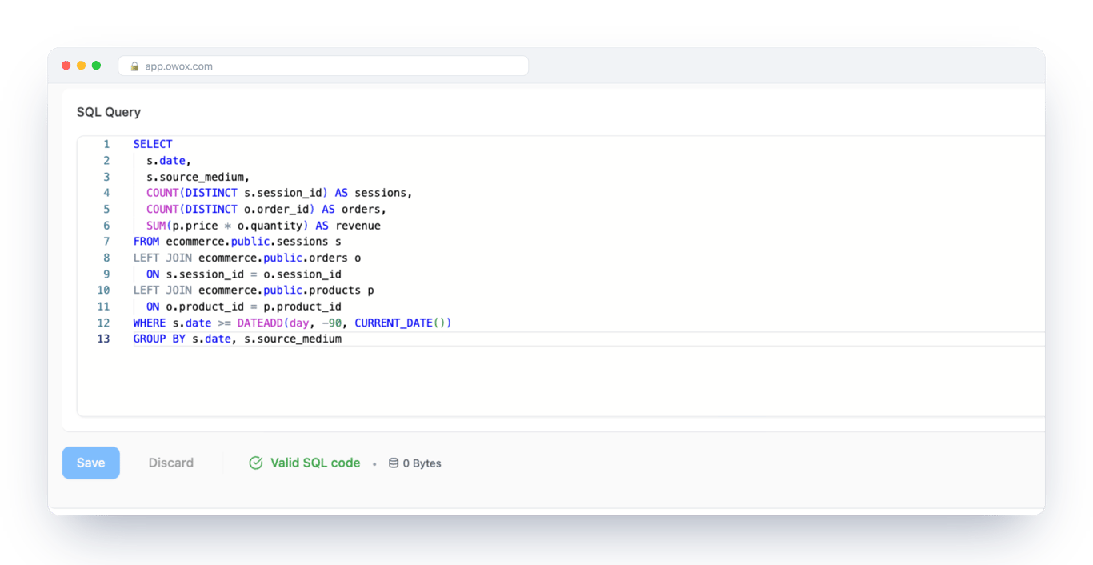The image size is (1093, 565).
Task: Click the revenue alias on line 6
Action: click(x=358, y=226)
